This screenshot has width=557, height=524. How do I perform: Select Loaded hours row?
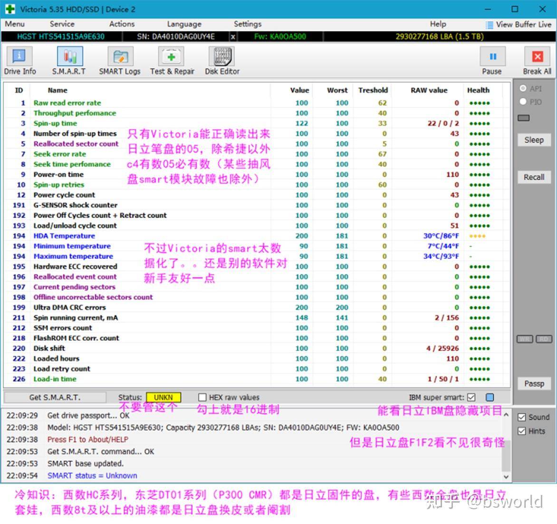(257, 359)
